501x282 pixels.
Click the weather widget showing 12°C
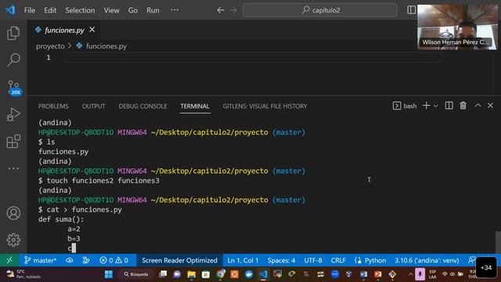click(x=24, y=274)
